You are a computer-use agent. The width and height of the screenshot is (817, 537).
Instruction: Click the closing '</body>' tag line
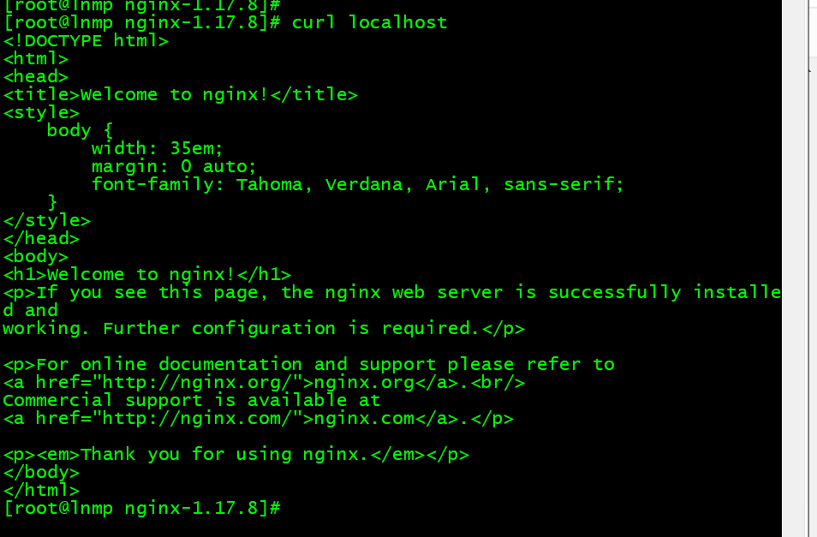tap(42, 473)
